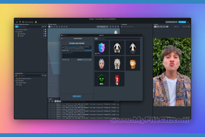Select Camera Object in Scene Hierarchy
The height and width of the screenshot is (137, 205).
pyautogui.click(x=23, y=30)
